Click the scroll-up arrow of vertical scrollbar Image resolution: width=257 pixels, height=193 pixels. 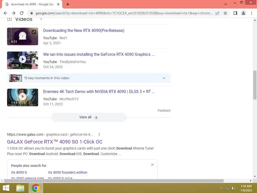(x=255, y=20)
